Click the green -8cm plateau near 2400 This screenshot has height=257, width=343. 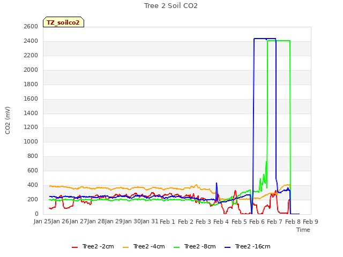[x=279, y=41]
